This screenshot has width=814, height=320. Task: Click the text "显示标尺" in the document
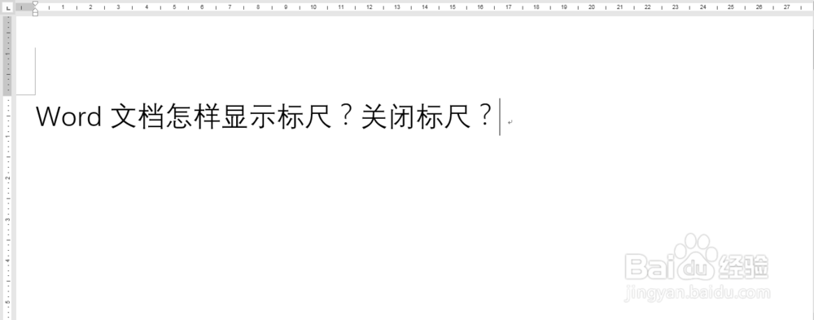point(277,117)
